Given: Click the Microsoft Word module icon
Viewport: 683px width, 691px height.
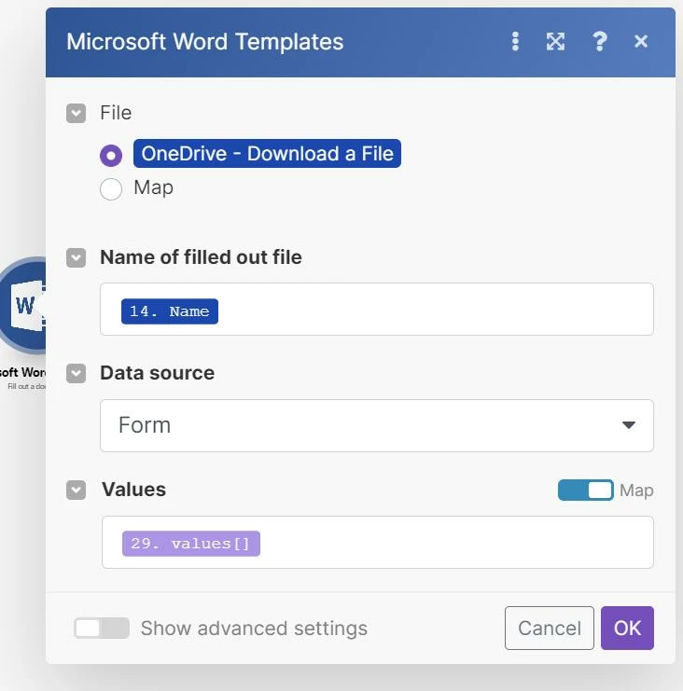Looking at the screenshot, I should [23, 306].
